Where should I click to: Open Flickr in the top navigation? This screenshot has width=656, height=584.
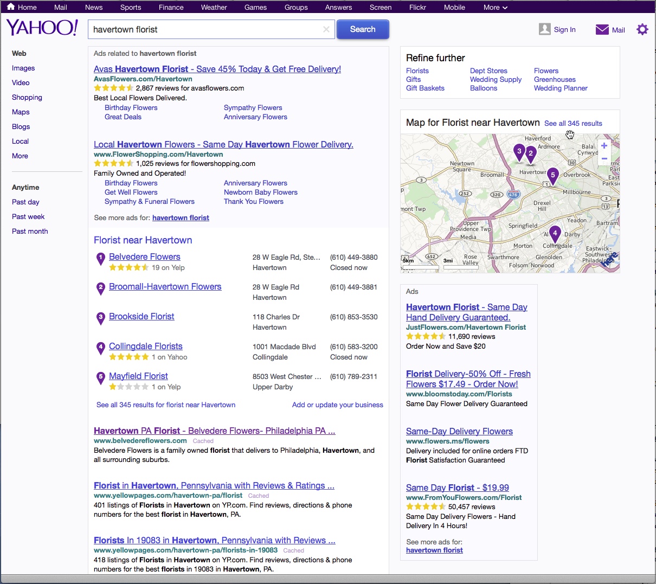[x=417, y=7]
